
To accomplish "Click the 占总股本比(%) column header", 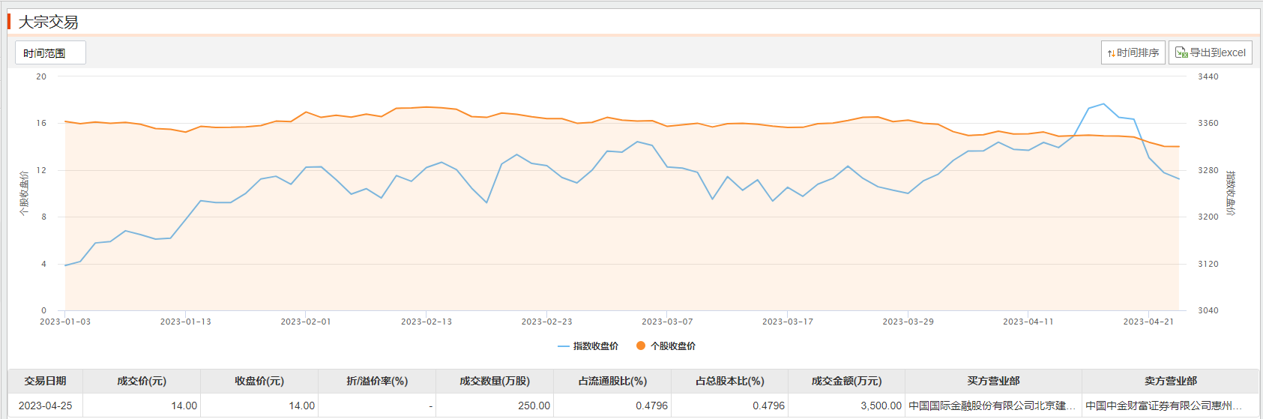I will pos(729,381).
